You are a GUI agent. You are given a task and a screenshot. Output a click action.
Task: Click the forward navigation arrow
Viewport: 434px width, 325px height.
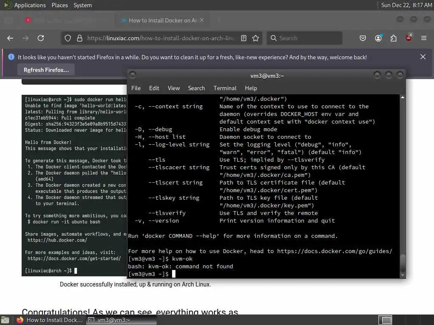[25, 38]
